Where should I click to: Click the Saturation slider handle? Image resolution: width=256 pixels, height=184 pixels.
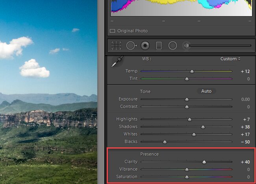(187, 177)
